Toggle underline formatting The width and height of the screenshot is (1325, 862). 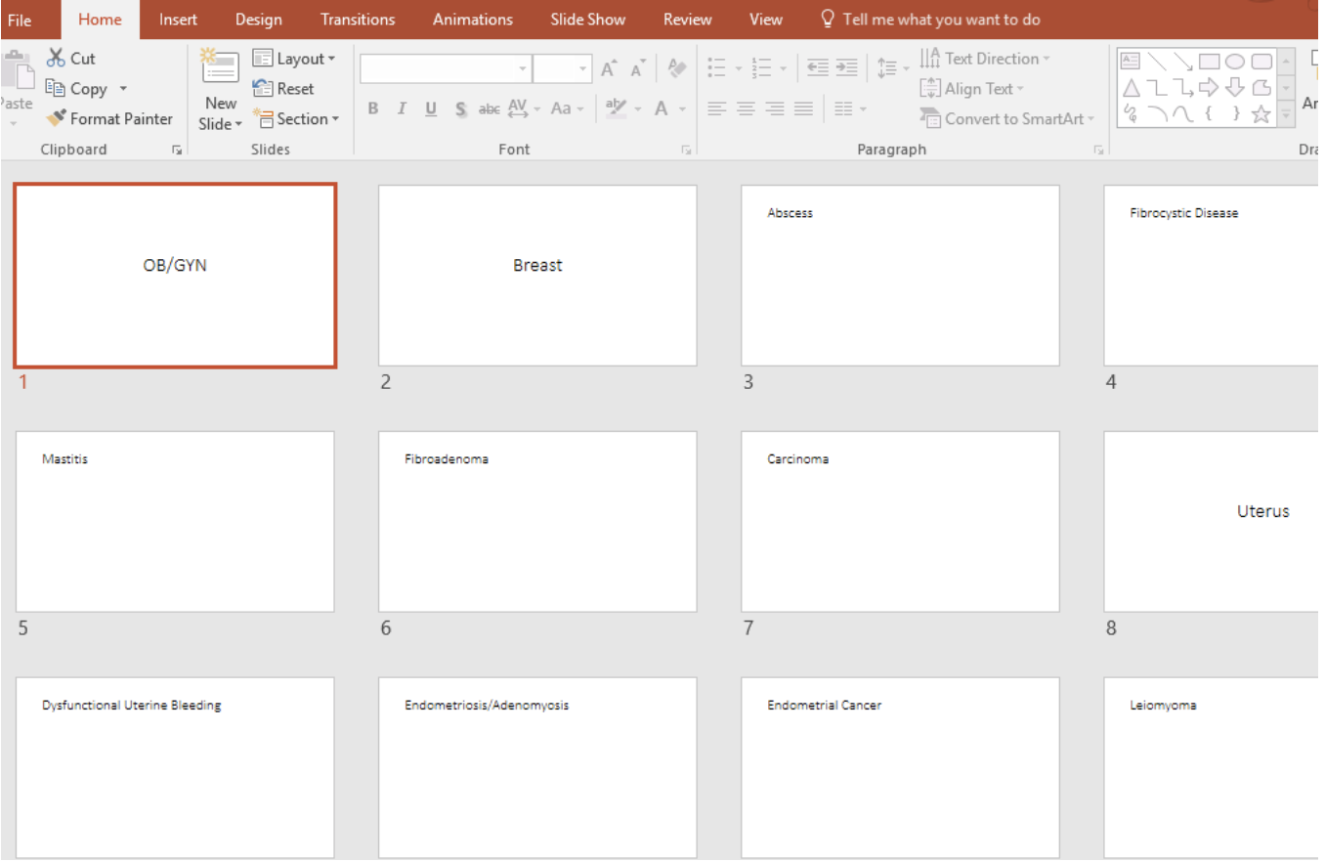click(431, 109)
